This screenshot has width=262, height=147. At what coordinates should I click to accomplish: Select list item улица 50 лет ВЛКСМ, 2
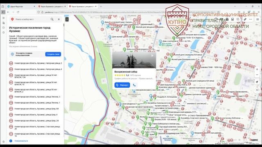36,91
